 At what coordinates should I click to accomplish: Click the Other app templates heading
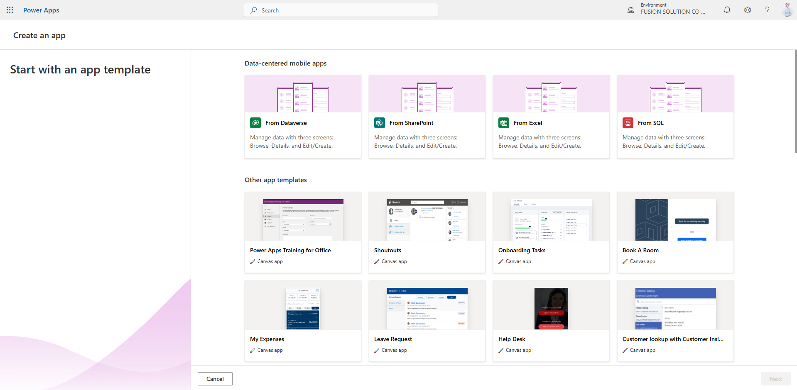pyautogui.click(x=276, y=180)
